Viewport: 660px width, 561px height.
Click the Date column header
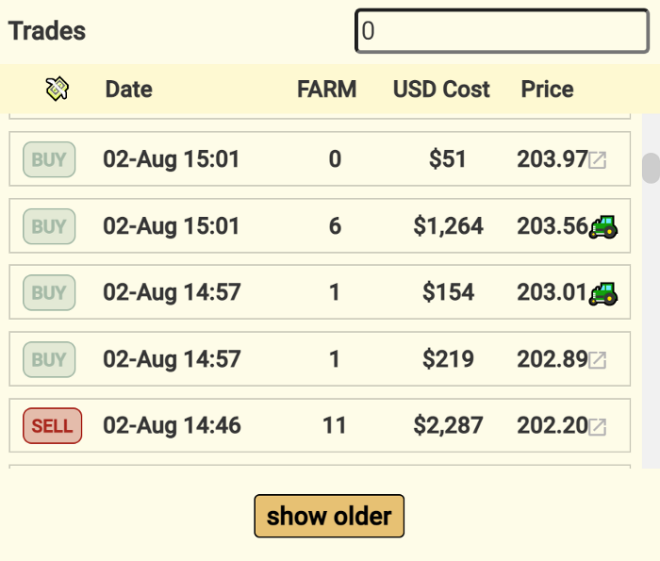[129, 90]
